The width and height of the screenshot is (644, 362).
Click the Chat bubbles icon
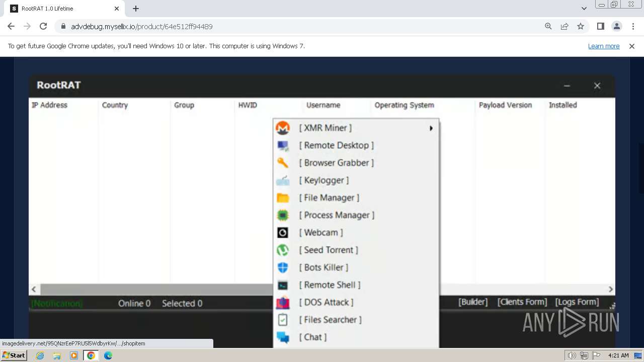[283, 337]
